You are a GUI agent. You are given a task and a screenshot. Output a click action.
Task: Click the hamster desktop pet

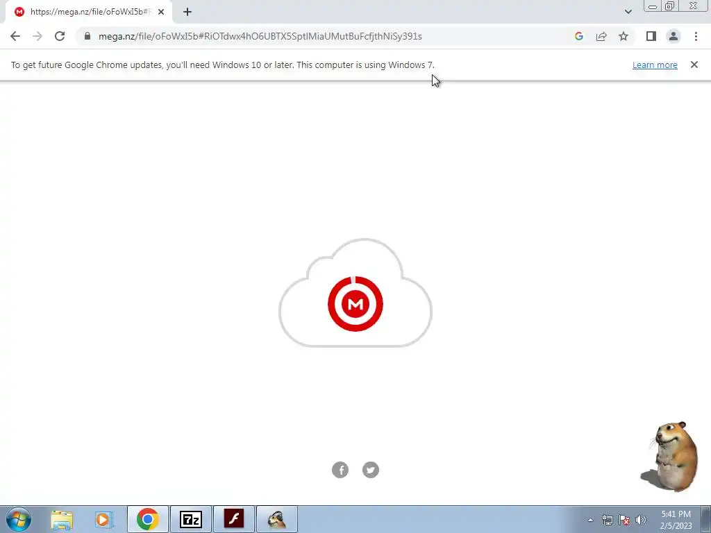pyautogui.click(x=670, y=456)
